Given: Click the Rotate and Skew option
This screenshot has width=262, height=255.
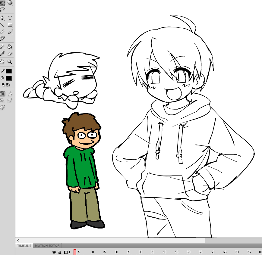Looking at the screenshot, I should pos(10,94).
